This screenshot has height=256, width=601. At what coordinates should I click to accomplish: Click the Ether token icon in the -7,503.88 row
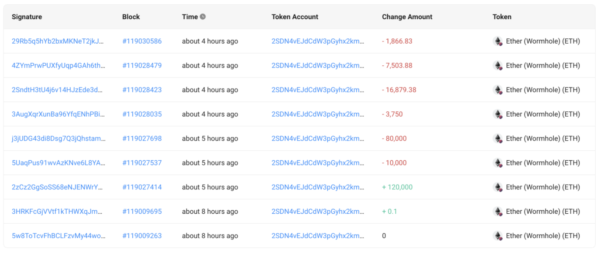coord(498,66)
